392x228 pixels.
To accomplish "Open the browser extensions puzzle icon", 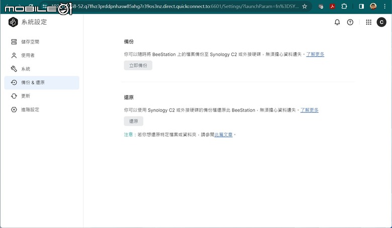I will 344,6.
